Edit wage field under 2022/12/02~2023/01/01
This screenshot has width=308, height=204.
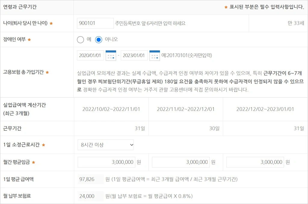(x=255, y=162)
